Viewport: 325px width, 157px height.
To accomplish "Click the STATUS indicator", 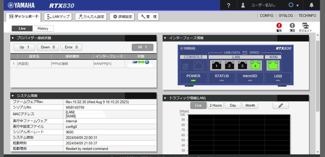I will (221, 80).
